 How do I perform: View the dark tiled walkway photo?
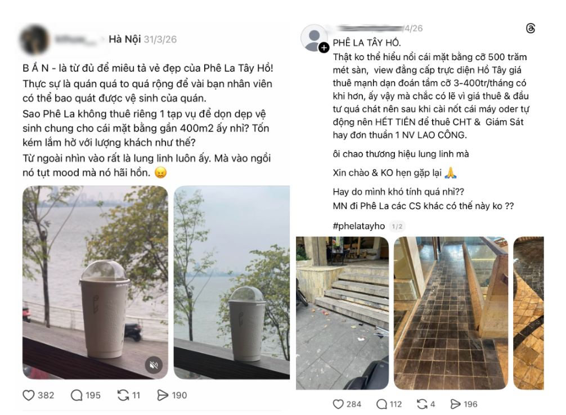tap(451, 313)
